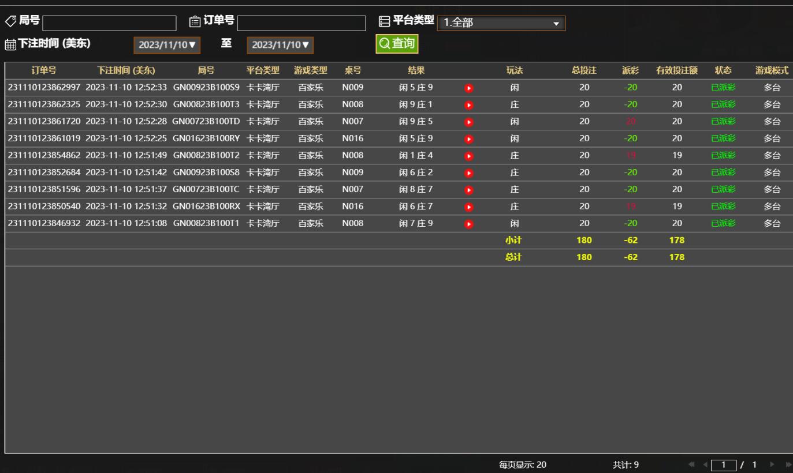Go to the previous page arrow
The width and height of the screenshot is (793, 473).
pos(705,465)
